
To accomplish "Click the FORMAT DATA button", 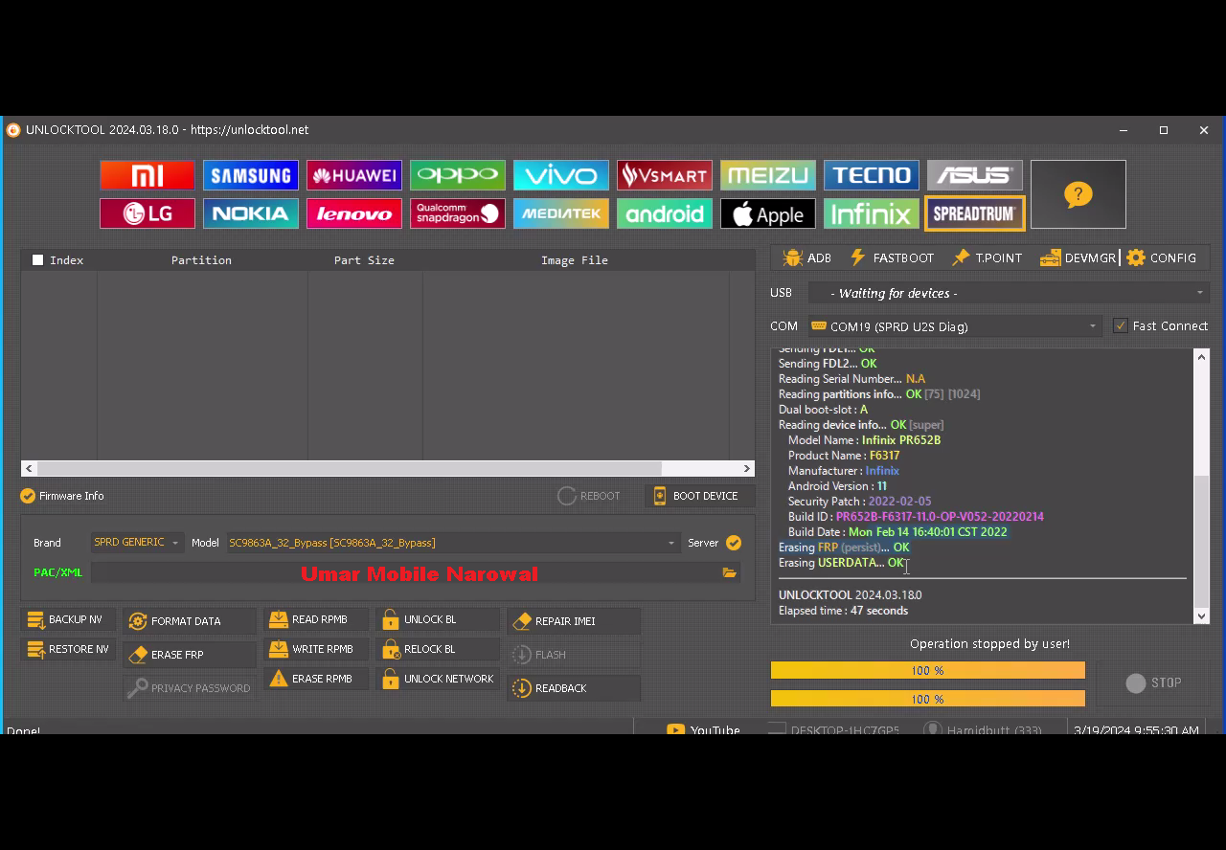I will pos(190,621).
